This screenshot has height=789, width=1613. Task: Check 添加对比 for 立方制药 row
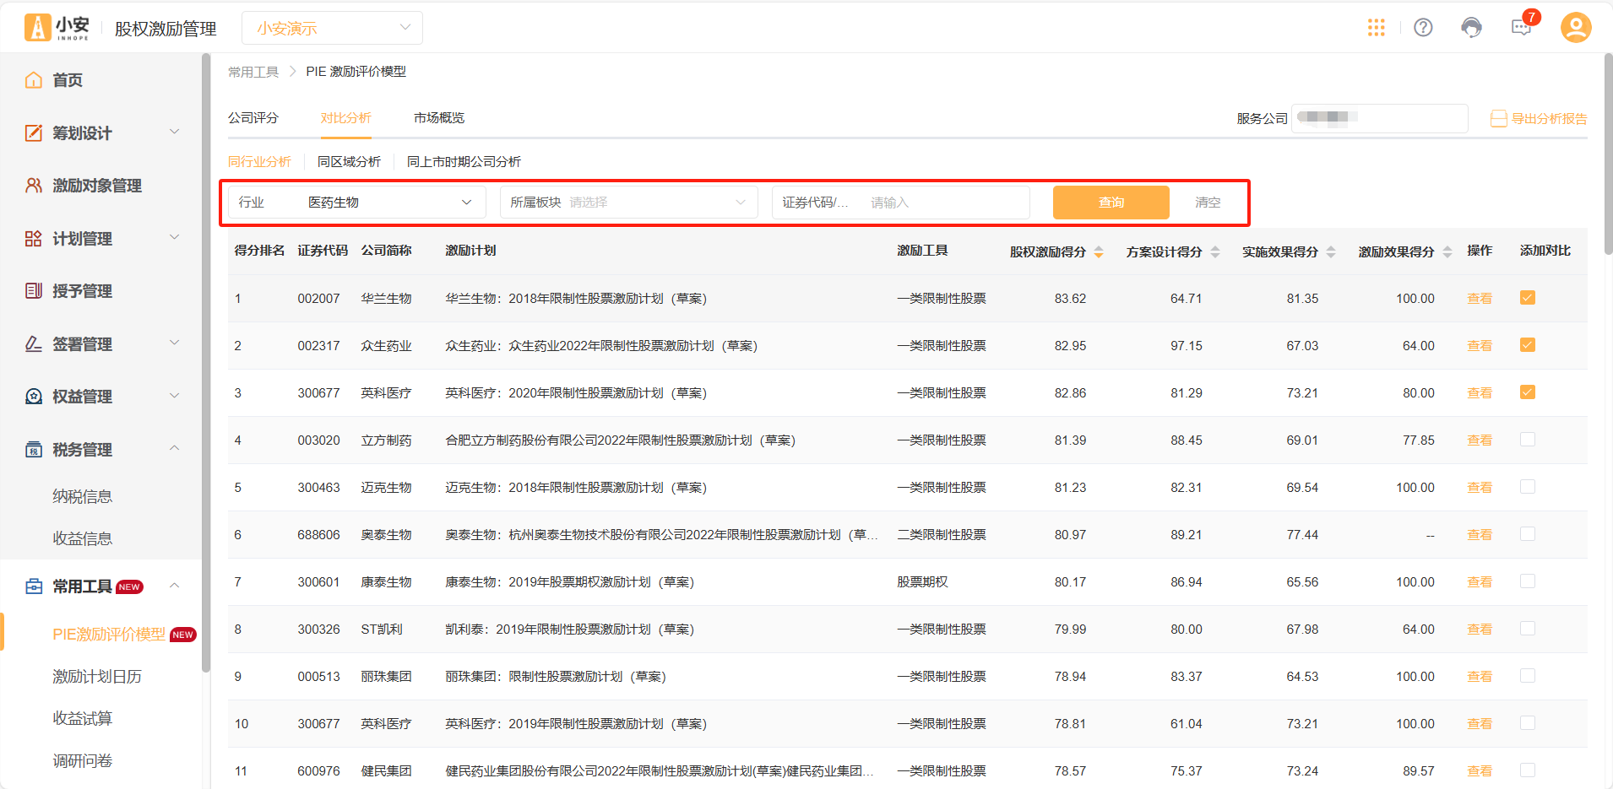point(1528,440)
